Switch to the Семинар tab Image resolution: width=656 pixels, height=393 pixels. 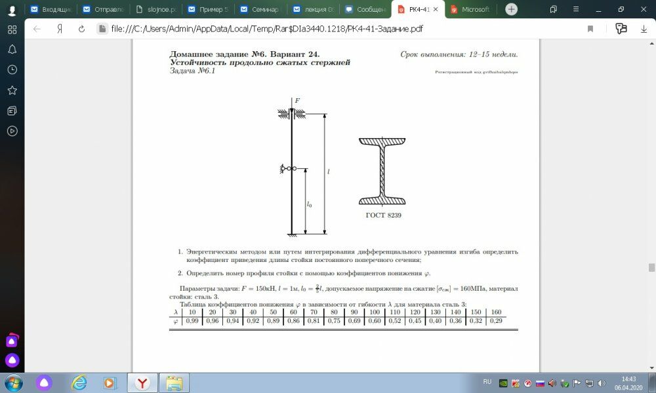click(260, 9)
